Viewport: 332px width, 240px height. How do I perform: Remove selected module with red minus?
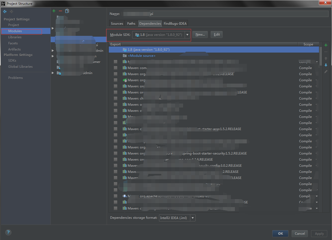(60, 11)
